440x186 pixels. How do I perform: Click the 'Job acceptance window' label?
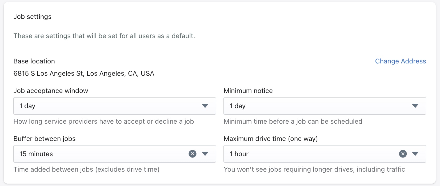click(x=51, y=91)
